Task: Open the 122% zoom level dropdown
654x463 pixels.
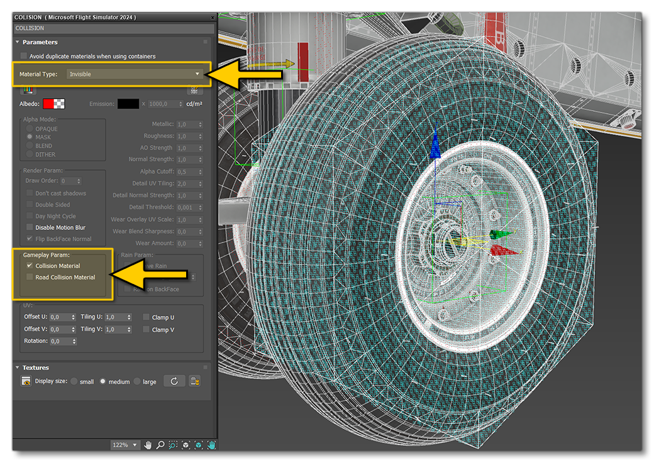Action: click(x=125, y=445)
